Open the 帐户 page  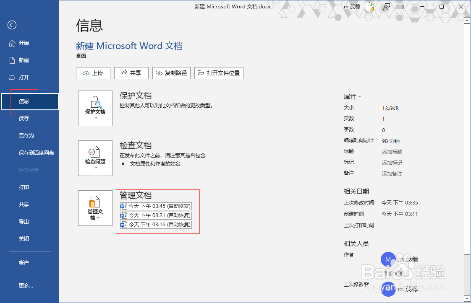(29, 262)
